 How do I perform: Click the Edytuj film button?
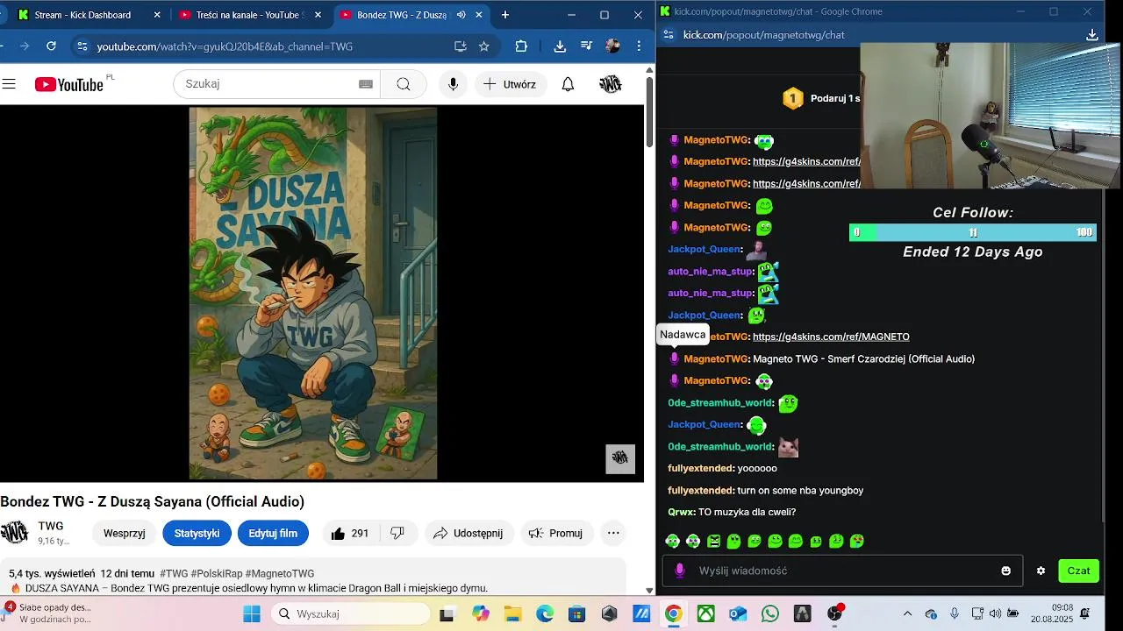[273, 533]
